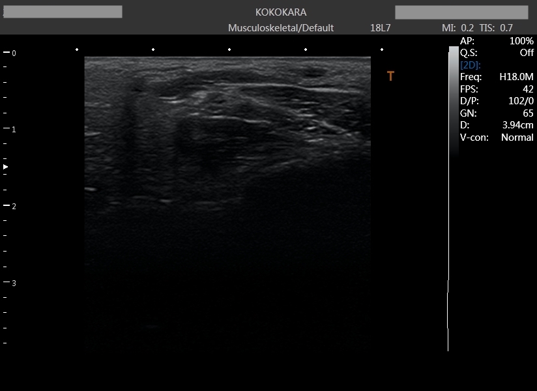Click the focus position arrow on depth scale
537x391 pixels.
click(5, 167)
